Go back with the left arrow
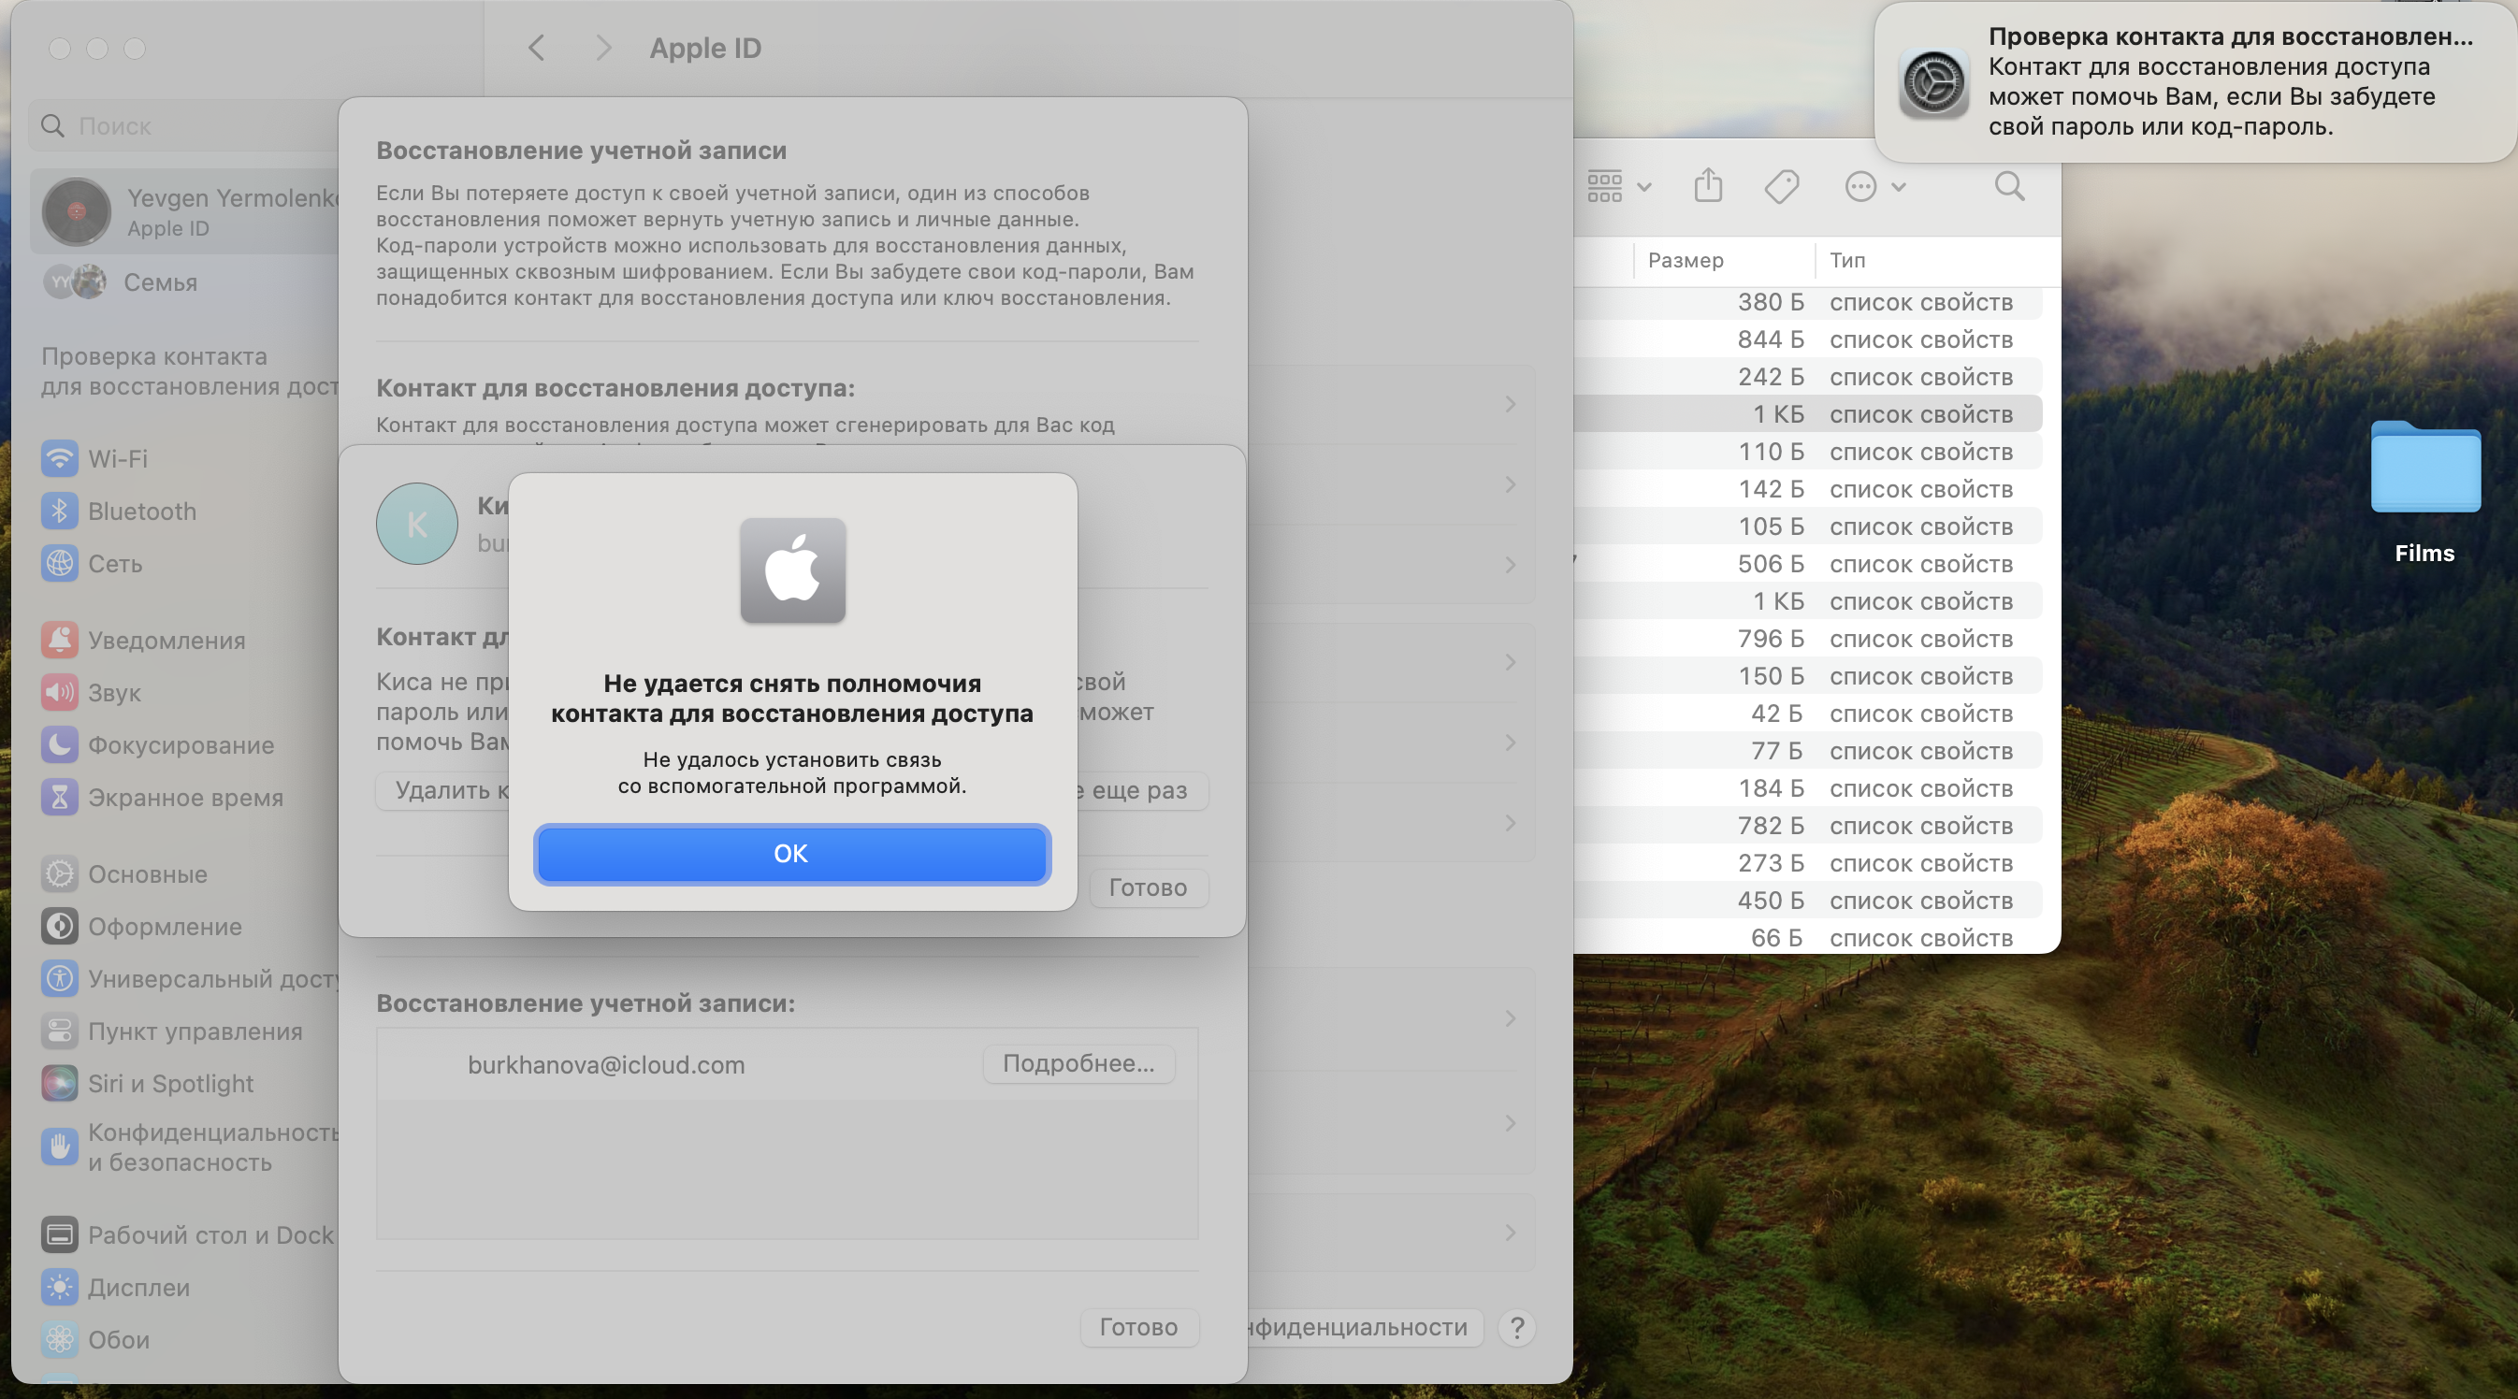 (x=537, y=48)
